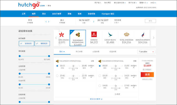Toggle connecting flights filter checkbox
Viewport: 177px width, 105px height.
pyautogui.click(x=42, y=43)
